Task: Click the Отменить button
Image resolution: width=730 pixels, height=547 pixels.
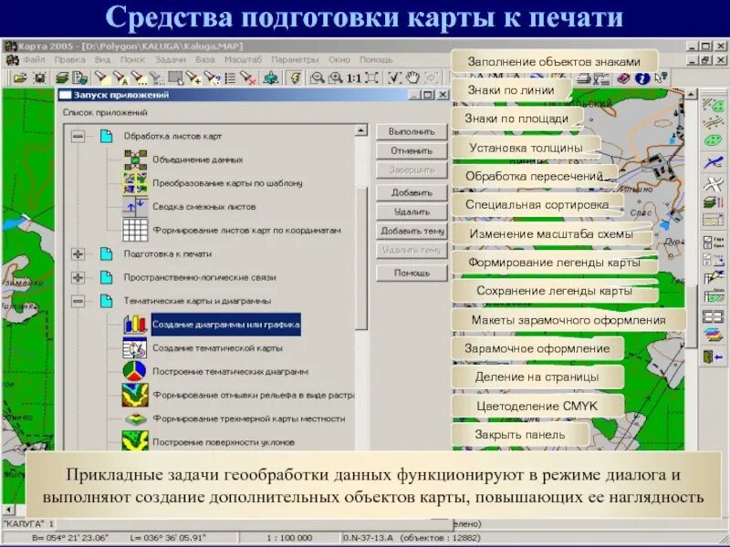Action: tap(412, 150)
